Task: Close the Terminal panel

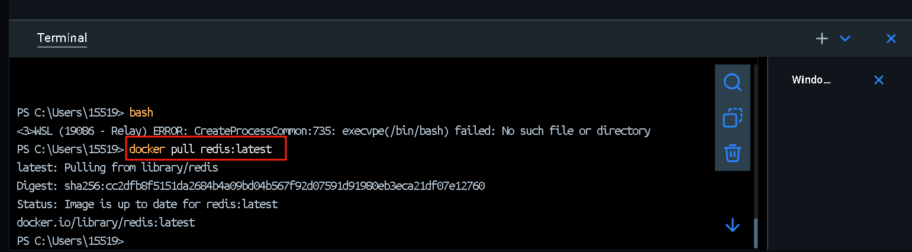Action: [891, 38]
